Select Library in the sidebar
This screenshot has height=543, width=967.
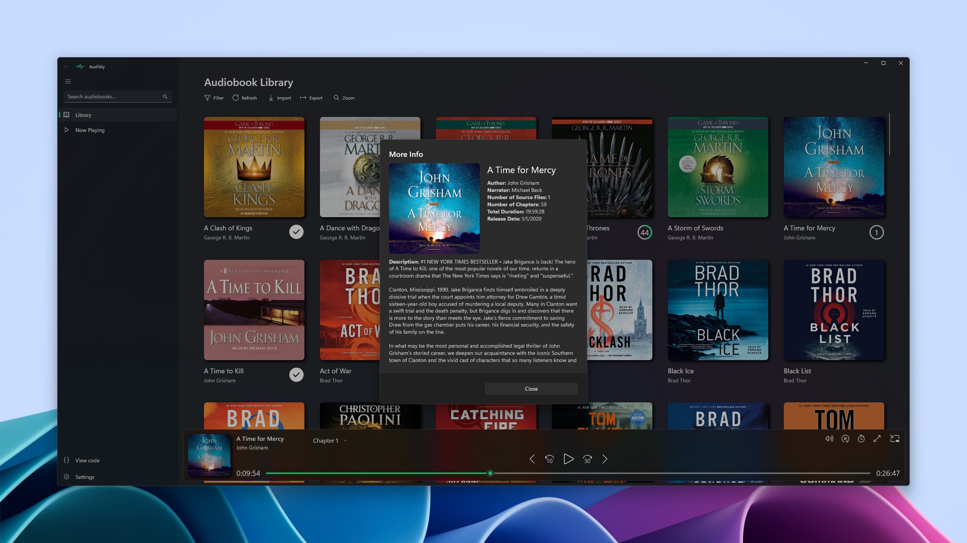pyautogui.click(x=83, y=115)
